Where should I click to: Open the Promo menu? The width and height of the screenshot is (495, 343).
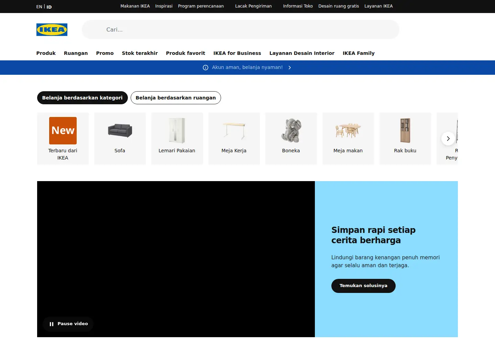[105, 53]
